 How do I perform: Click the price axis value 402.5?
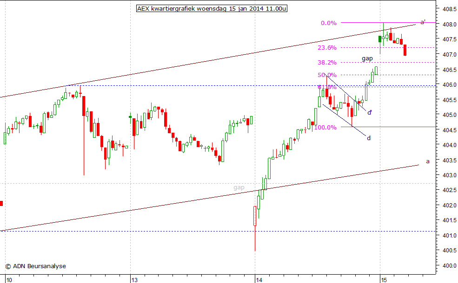pyautogui.click(x=449, y=190)
